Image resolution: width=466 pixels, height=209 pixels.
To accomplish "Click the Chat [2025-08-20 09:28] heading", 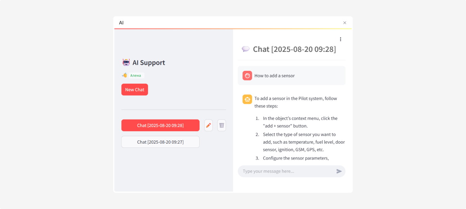I will click(x=294, y=49).
